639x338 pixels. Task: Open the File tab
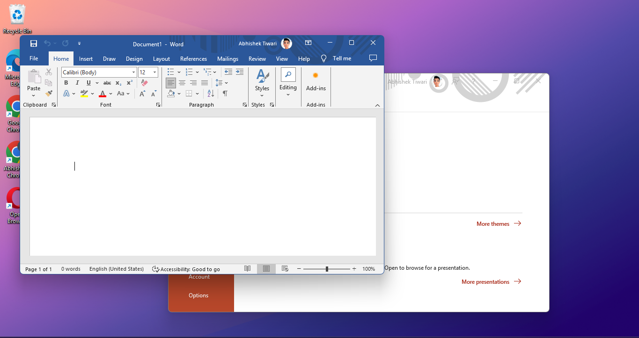[x=34, y=58]
